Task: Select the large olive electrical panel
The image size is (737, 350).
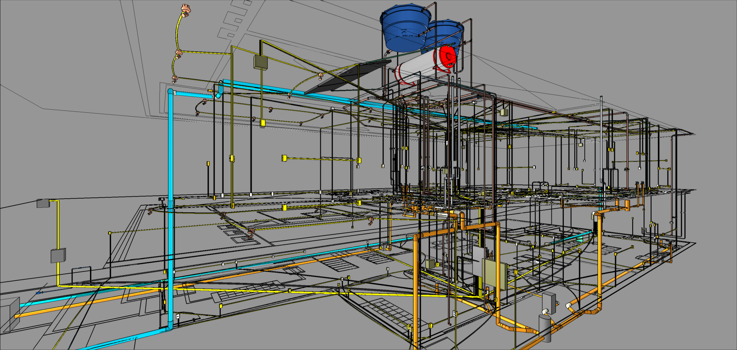Action: [495, 274]
